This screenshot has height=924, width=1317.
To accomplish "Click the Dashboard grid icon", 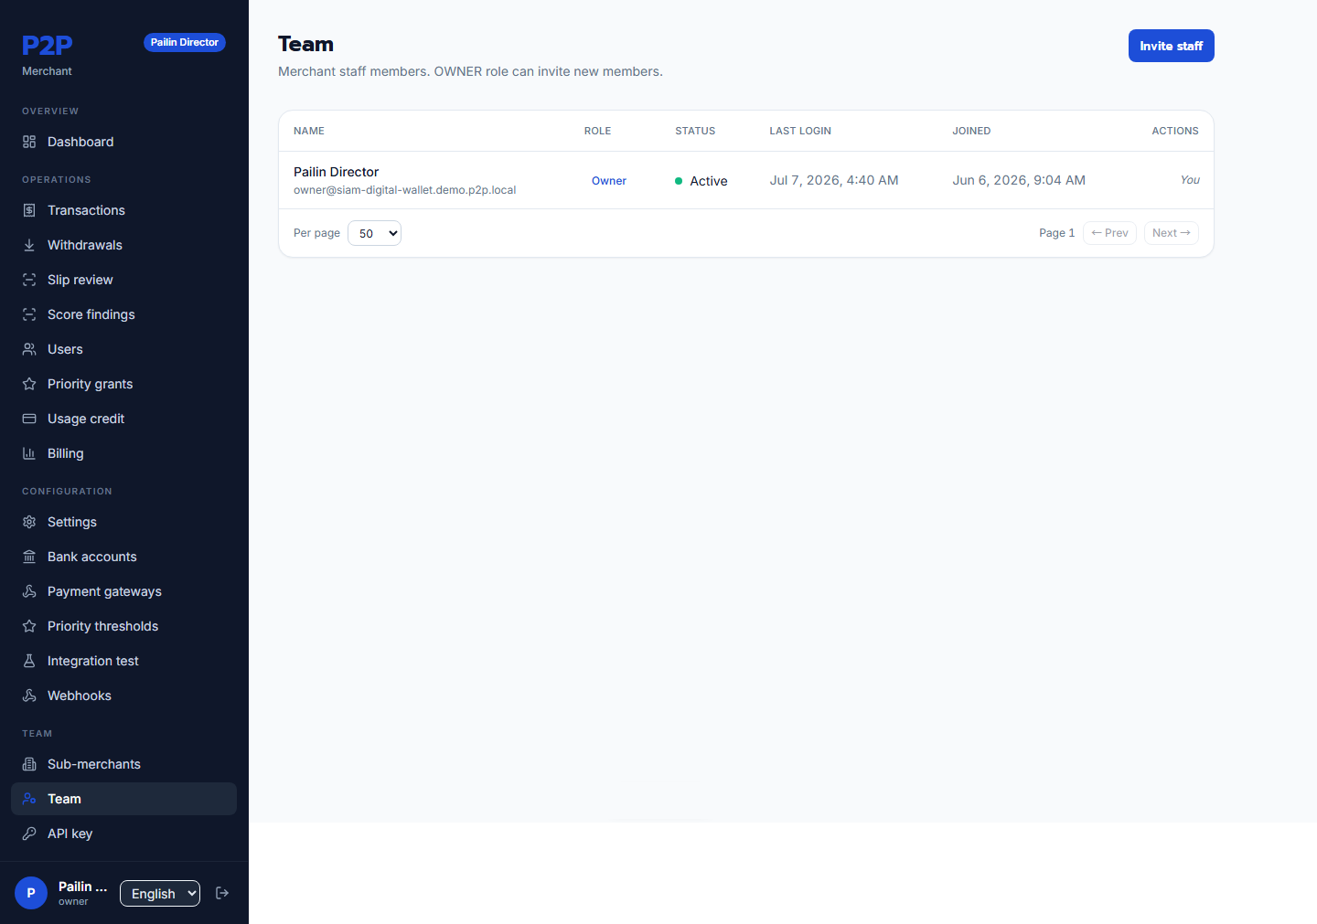I will (29, 142).
